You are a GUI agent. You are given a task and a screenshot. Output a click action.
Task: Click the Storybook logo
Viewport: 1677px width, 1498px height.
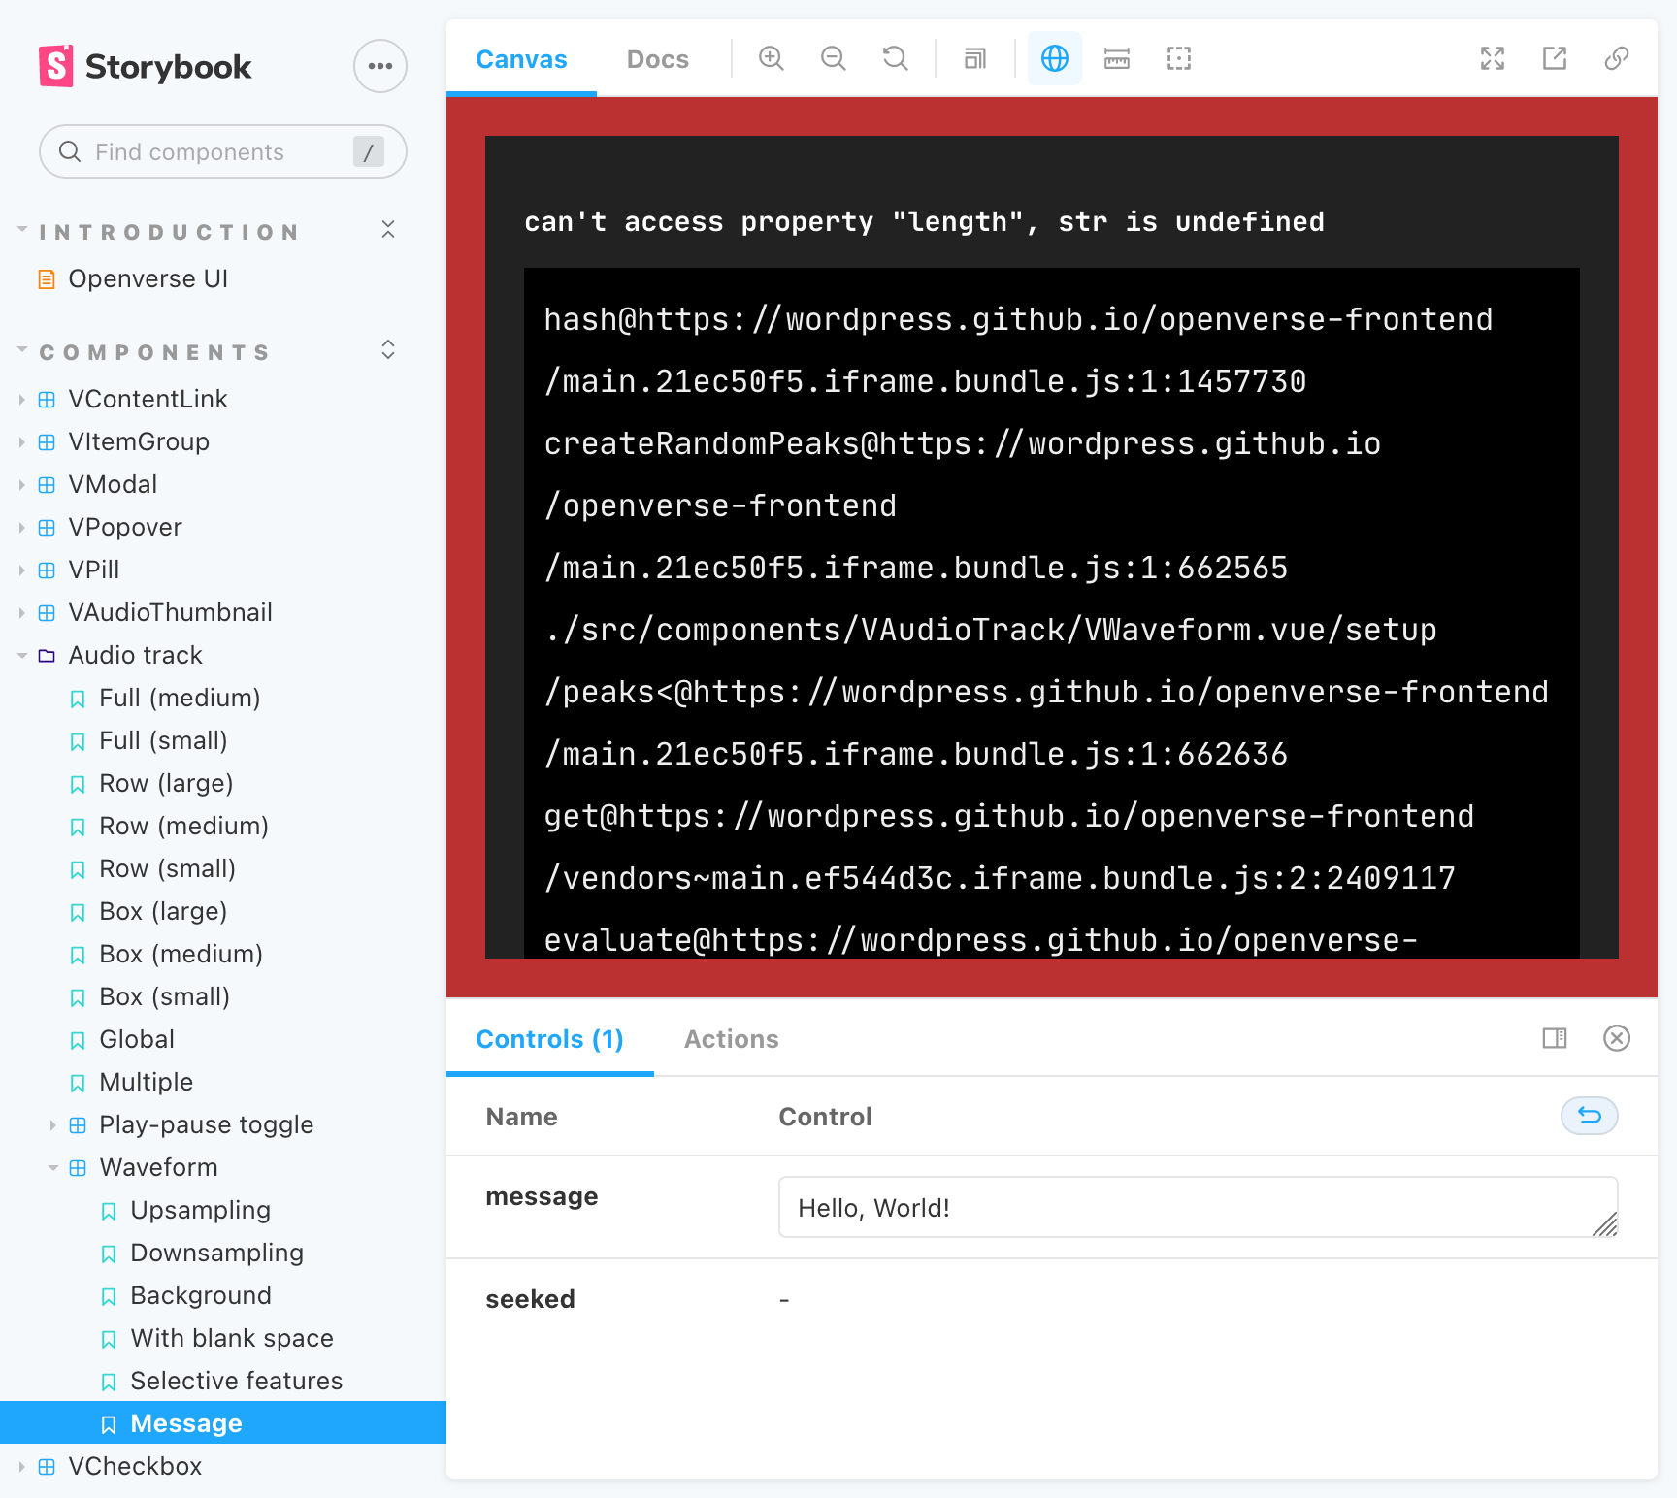tap(145, 66)
